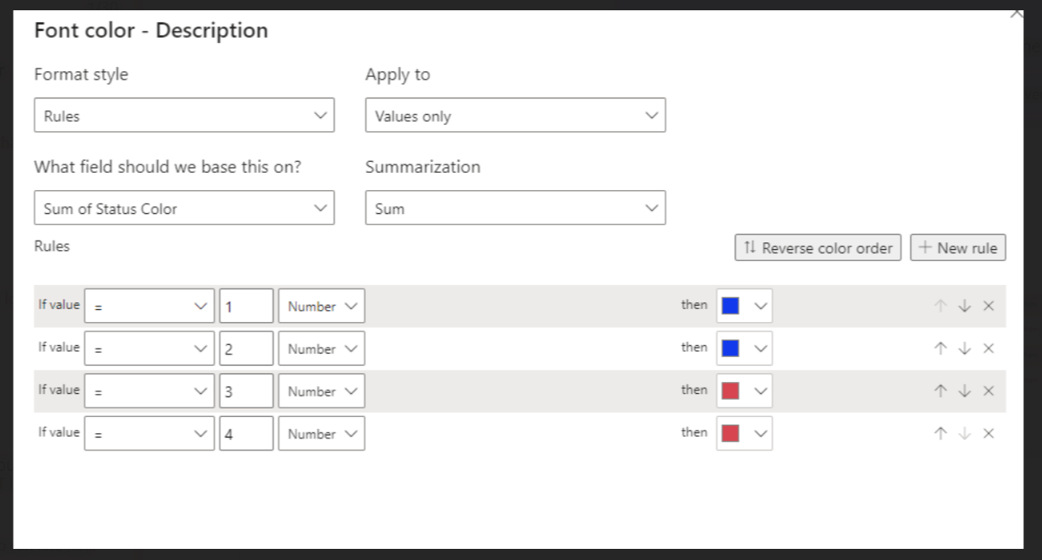This screenshot has width=1042, height=560.
Task: Move the value 1 rule down
Action: tap(965, 307)
